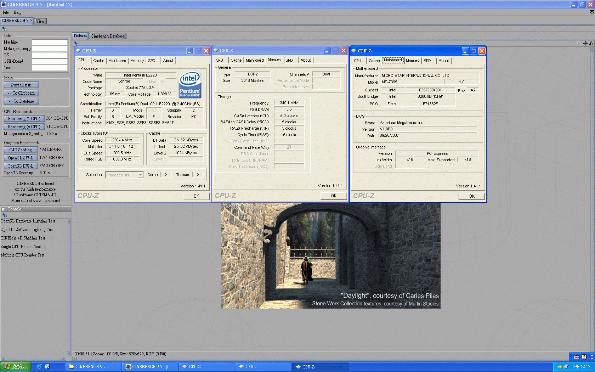Image resolution: width=595 pixels, height=372 pixels.
Task: Click the restore-document icon in menu bar
Action: click(x=591, y=12)
